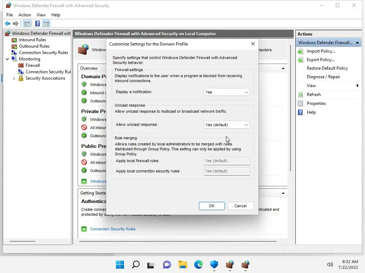Image resolution: width=365 pixels, height=273 pixels.
Task: Click the Refresh action icon
Action: 300,95
